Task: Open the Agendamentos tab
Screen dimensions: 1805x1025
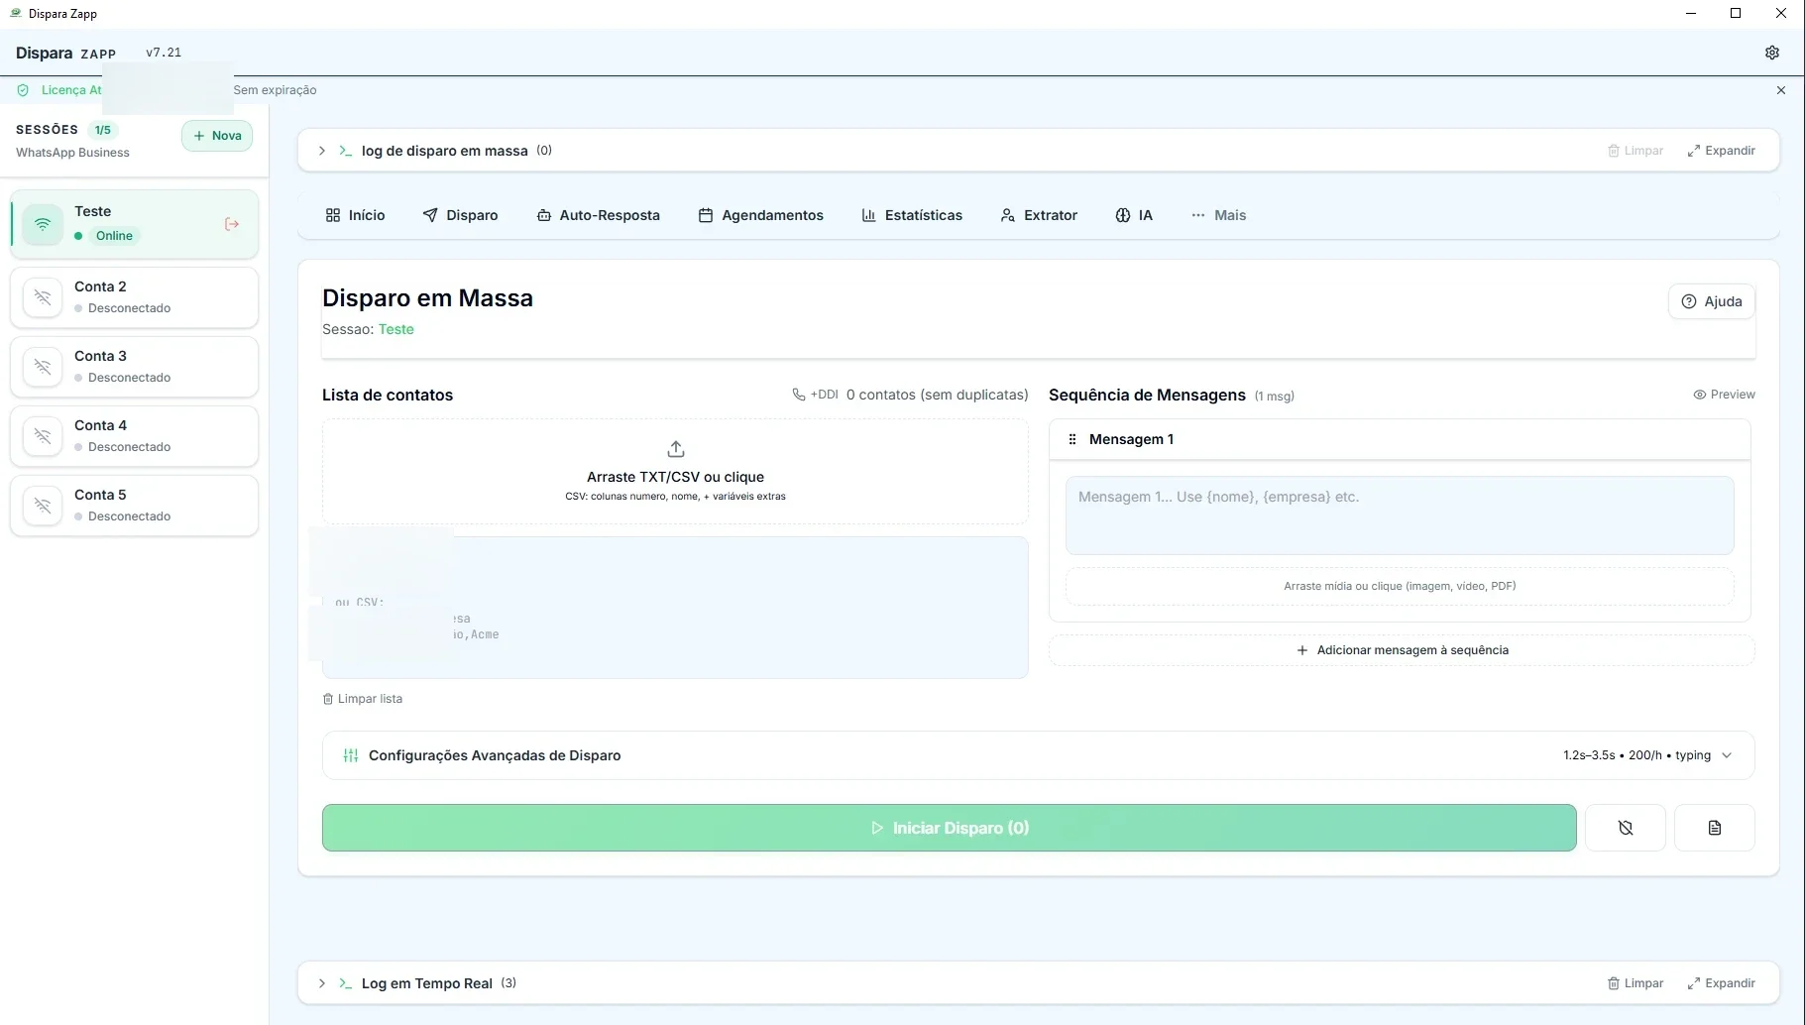Action: pos(761,215)
